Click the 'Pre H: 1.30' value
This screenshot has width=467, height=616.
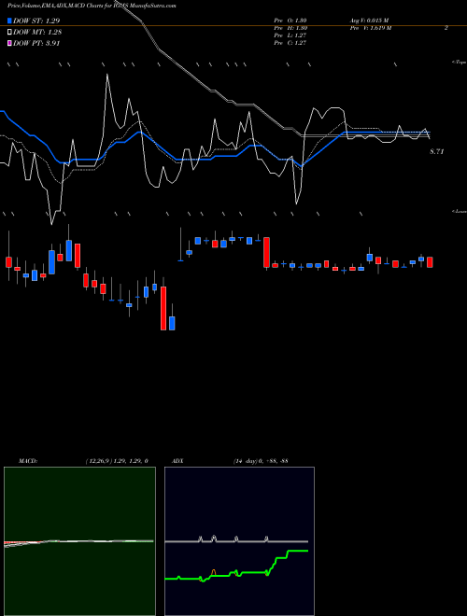tap(290, 28)
